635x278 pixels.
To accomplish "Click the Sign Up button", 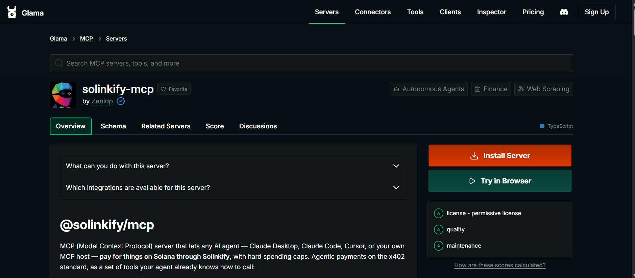I will pyautogui.click(x=596, y=12).
